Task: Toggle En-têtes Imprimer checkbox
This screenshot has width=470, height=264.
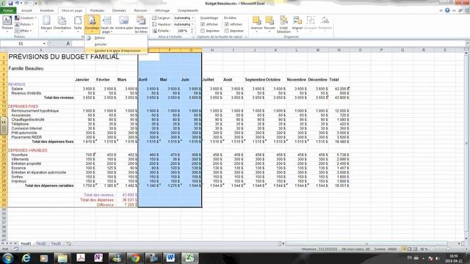Action: (227, 31)
